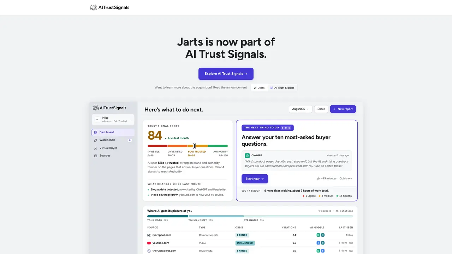Click the INFLUENCED badge in the youtube.com row
This screenshot has width=452, height=254.
(x=245, y=243)
